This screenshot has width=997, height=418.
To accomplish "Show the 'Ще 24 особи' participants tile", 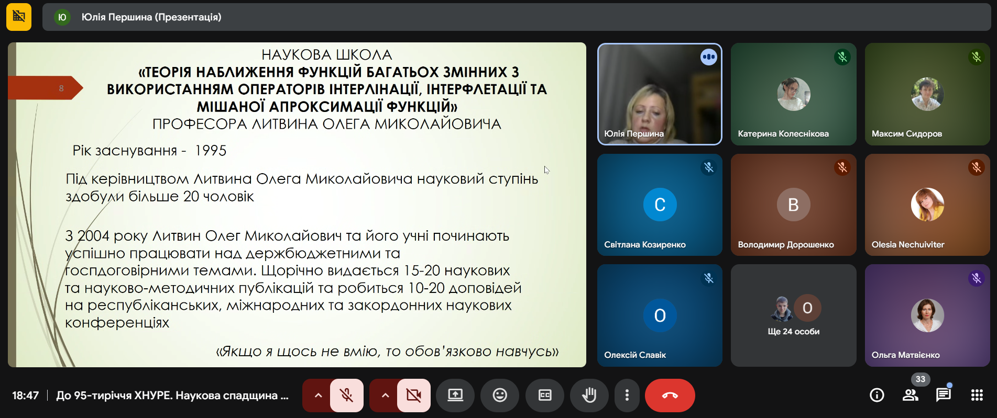I will [x=793, y=315].
